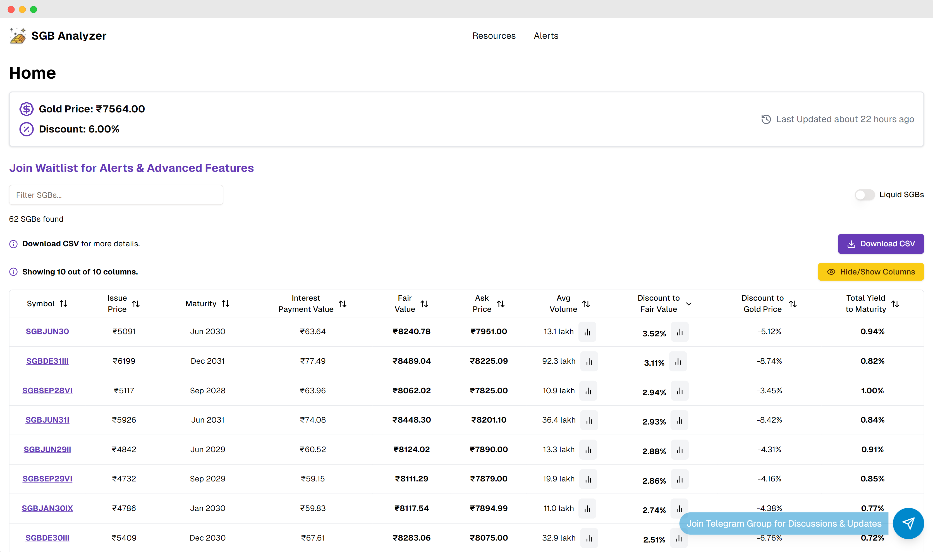Open the Alerts nav item
This screenshot has width=933, height=552.
tap(546, 36)
